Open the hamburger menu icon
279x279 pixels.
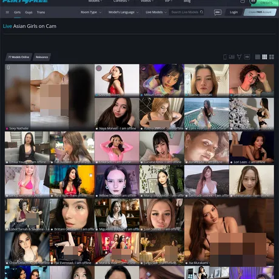(7, 12)
